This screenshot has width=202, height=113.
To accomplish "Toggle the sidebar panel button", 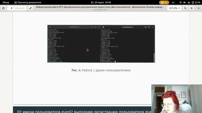I will coord(3,8).
